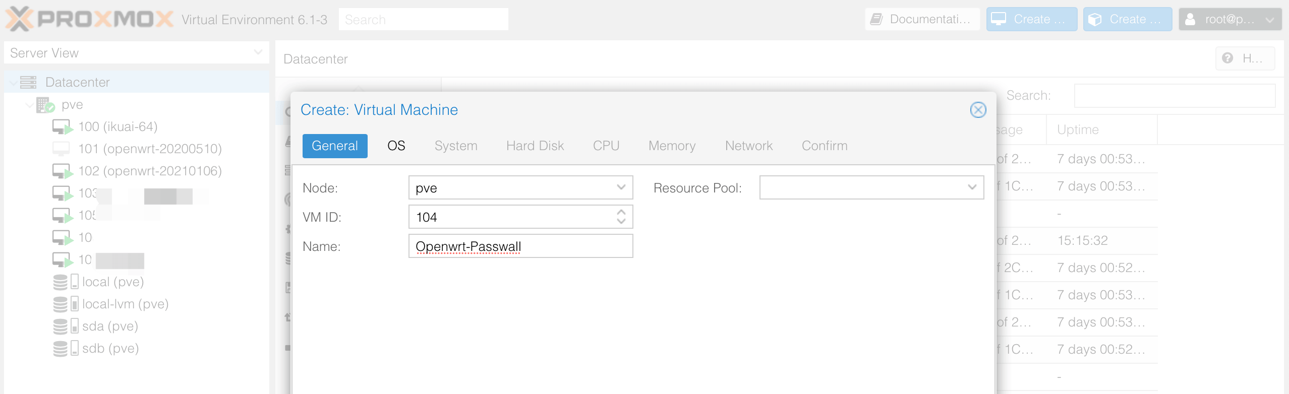This screenshot has width=1289, height=394.
Task: Click the Create VM monitor button
Action: point(1032,19)
